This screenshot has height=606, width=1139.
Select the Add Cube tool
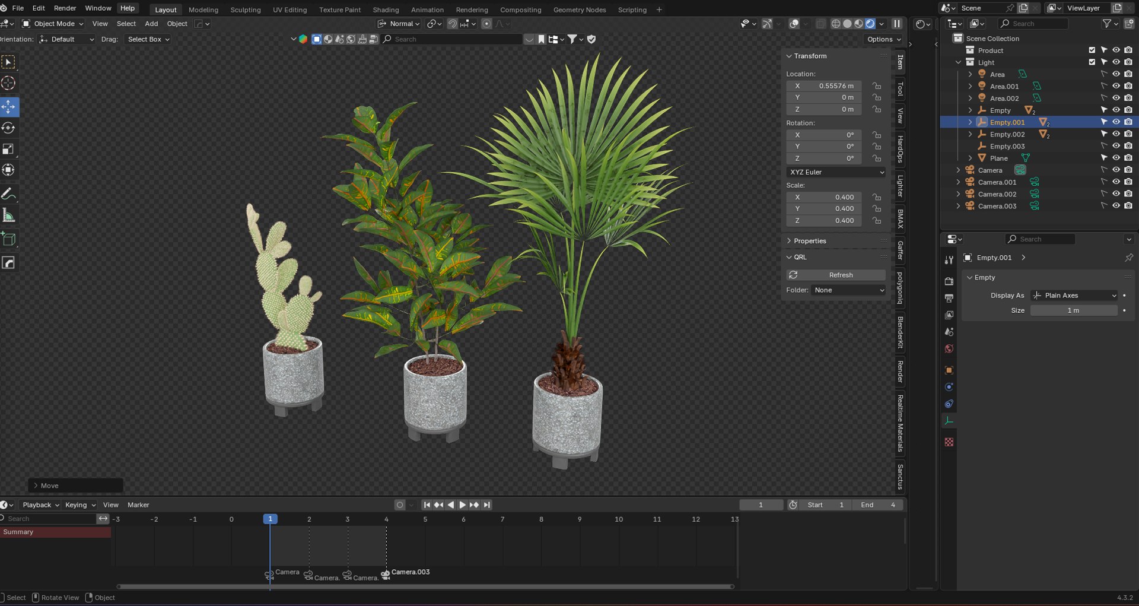pyautogui.click(x=8, y=239)
